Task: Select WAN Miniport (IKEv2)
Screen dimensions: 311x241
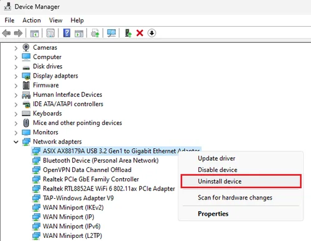Action: (x=73, y=207)
